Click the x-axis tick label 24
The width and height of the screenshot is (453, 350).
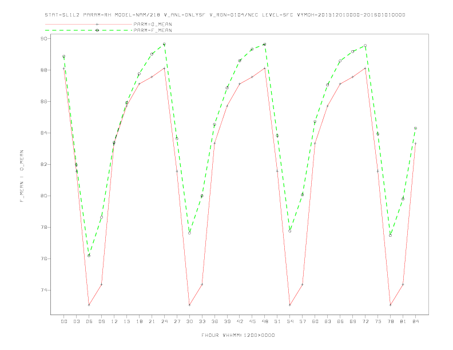[164, 321]
